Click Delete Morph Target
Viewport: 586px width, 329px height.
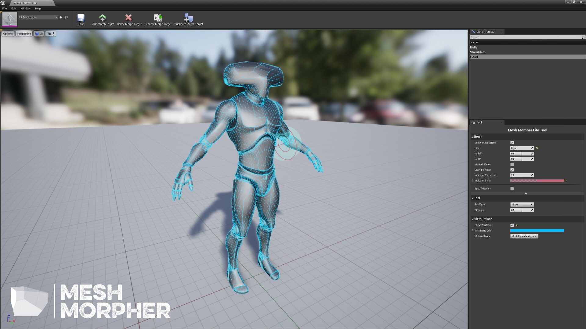pos(129,18)
